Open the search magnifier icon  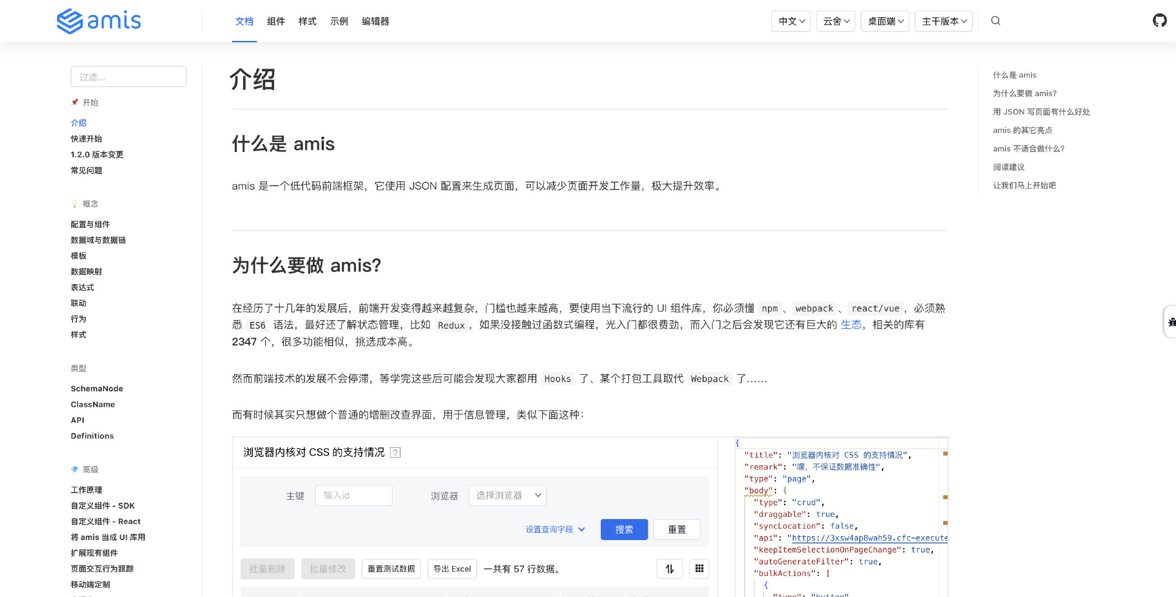point(996,21)
